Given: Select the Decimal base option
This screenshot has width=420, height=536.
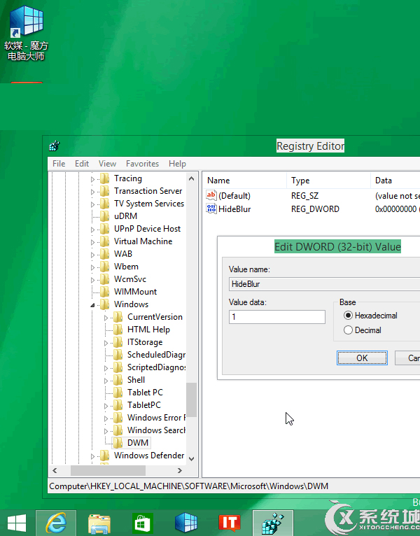Looking at the screenshot, I should pyautogui.click(x=363, y=330).
